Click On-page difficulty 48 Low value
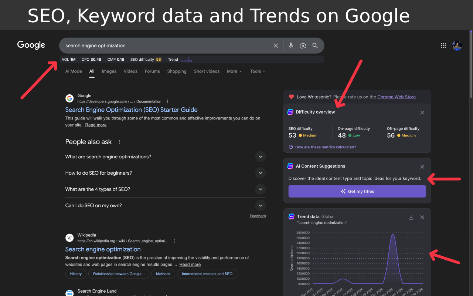Image resolution: width=473 pixels, height=296 pixels. [x=349, y=135]
